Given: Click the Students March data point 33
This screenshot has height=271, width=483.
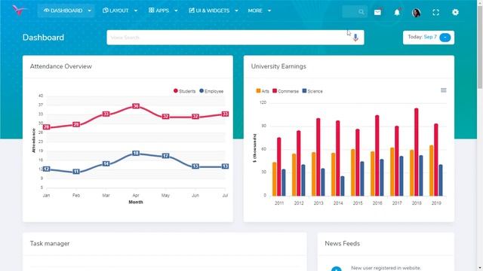Looking at the screenshot, I should click(106, 114).
